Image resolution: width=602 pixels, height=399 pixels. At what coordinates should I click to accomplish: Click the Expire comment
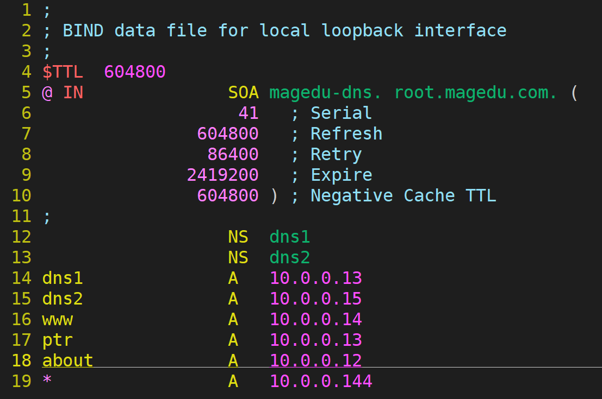342,175
